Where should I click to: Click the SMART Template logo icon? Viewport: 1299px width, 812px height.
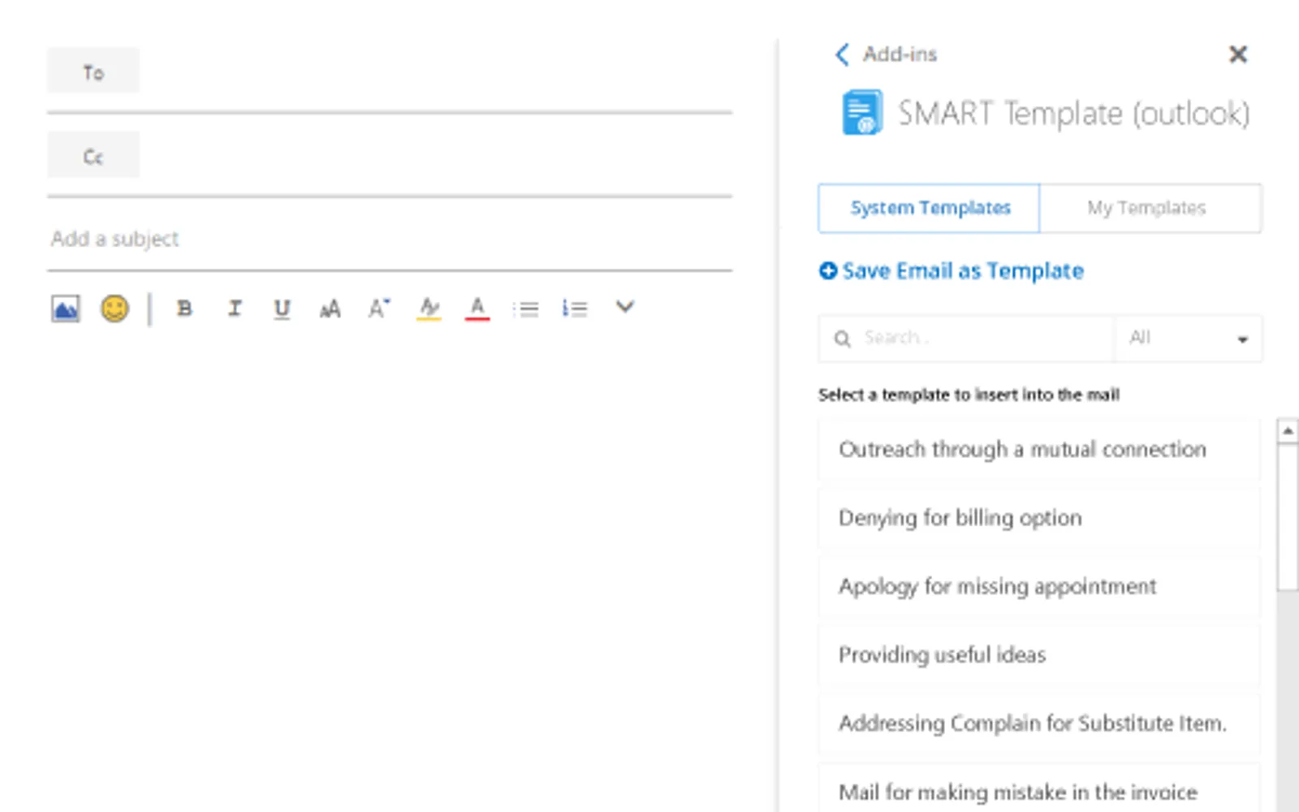tap(862, 113)
